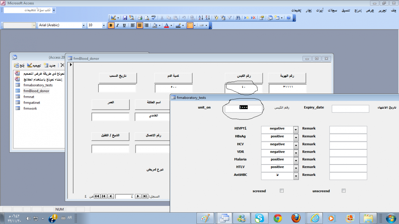This screenshot has height=224, width=399.
Task: Check the screend checkbox
Action: 282,191
